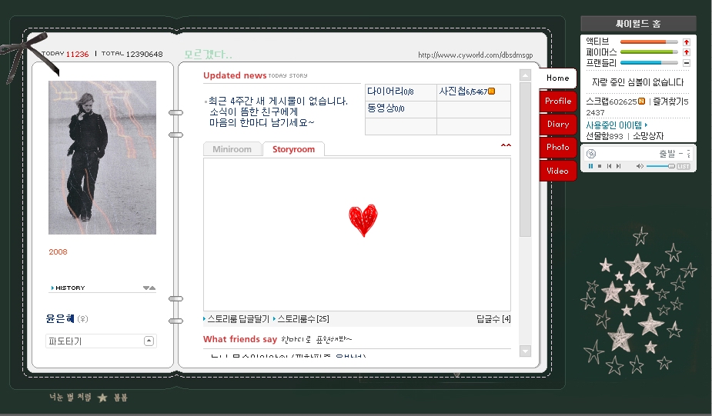Open the 싸이월드 홈 header button
This screenshot has width=712, height=416.
pos(638,24)
